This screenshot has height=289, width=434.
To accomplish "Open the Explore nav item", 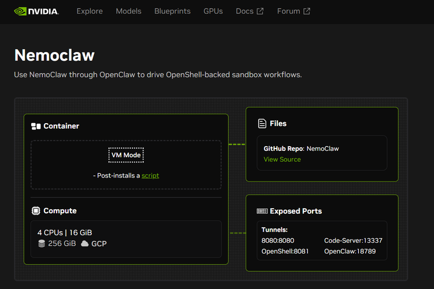I will tap(89, 11).
